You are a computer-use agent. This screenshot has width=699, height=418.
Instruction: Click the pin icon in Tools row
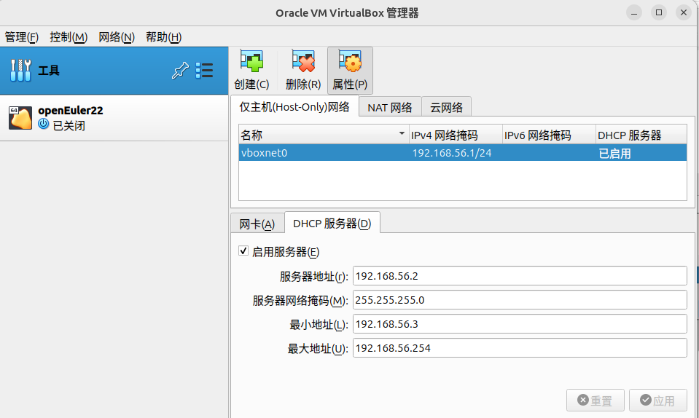(180, 71)
